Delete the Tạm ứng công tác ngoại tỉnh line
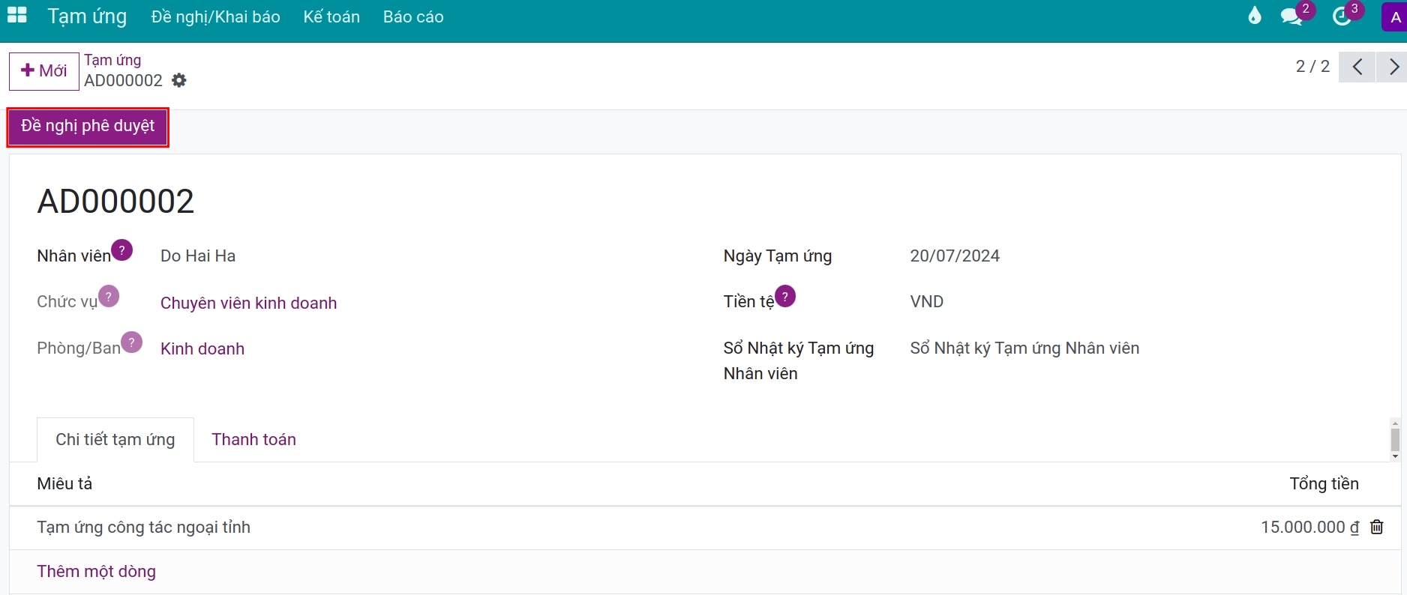This screenshot has width=1407, height=595. click(x=1377, y=528)
